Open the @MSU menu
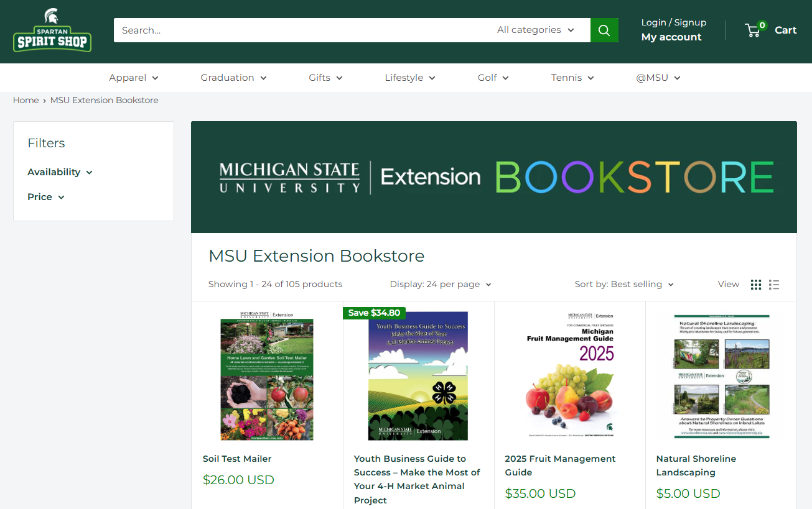 tap(658, 78)
